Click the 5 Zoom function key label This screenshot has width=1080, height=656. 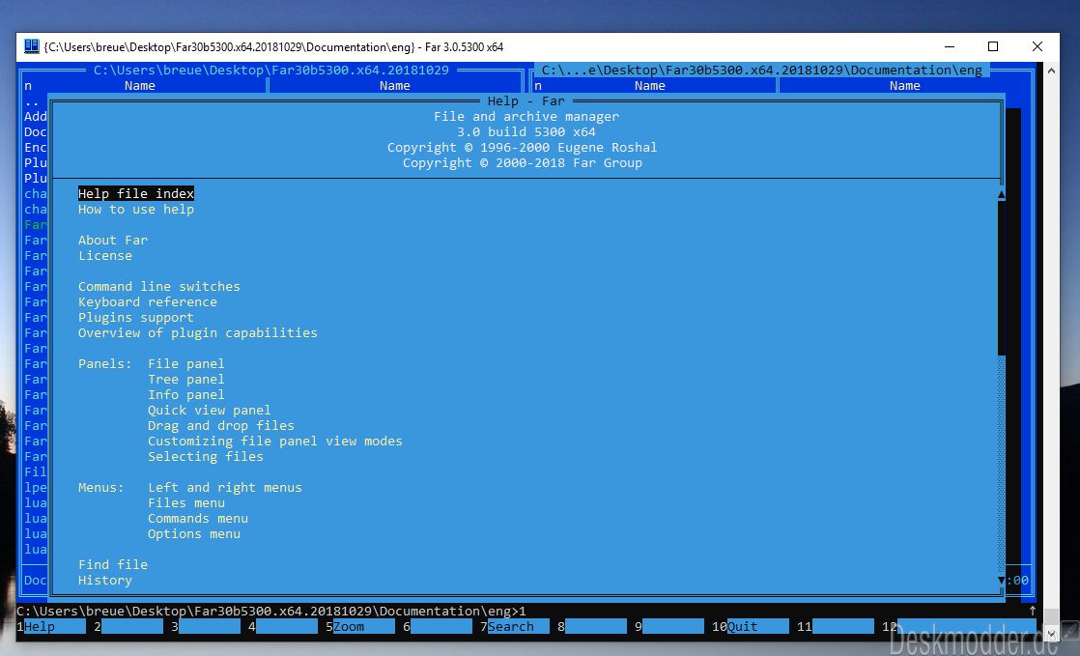click(x=360, y=626)
